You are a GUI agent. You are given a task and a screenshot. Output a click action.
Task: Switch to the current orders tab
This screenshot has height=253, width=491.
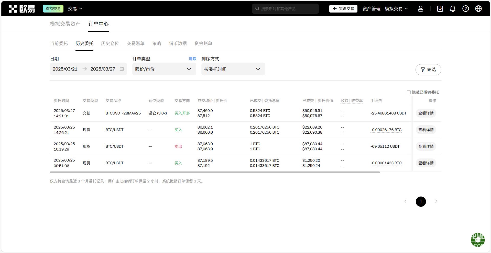pyautogui.click(x=59, y=43)
